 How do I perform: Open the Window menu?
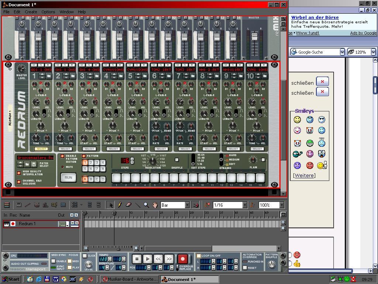pyautogui.click(x=66, y=12)
